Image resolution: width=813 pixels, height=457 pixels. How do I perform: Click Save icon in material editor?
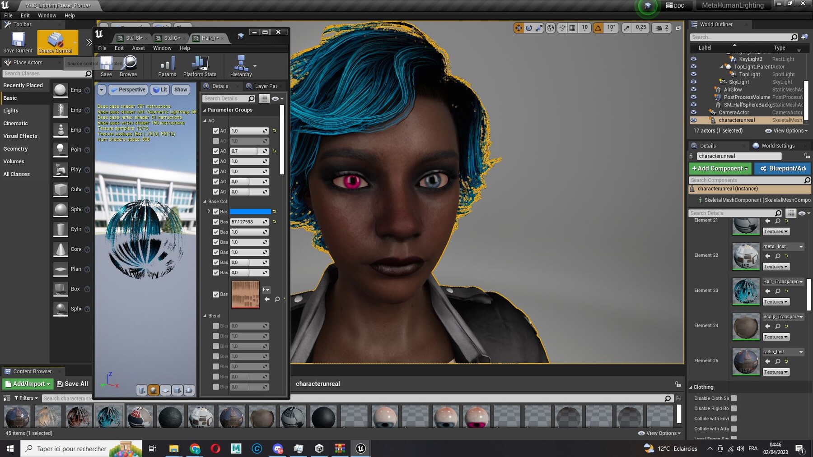pos(106,66)
